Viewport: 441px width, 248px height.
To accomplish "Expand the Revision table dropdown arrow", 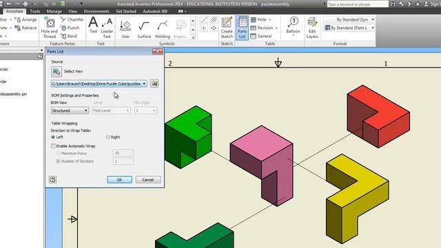I will [276, 28].
